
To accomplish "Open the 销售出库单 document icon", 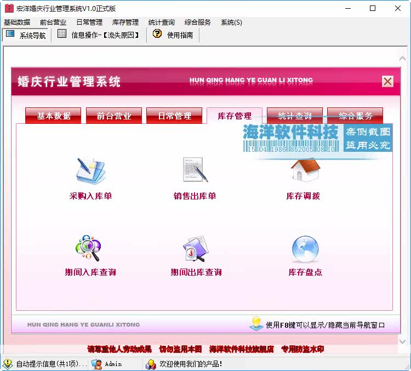I will (x=195, y=170).
